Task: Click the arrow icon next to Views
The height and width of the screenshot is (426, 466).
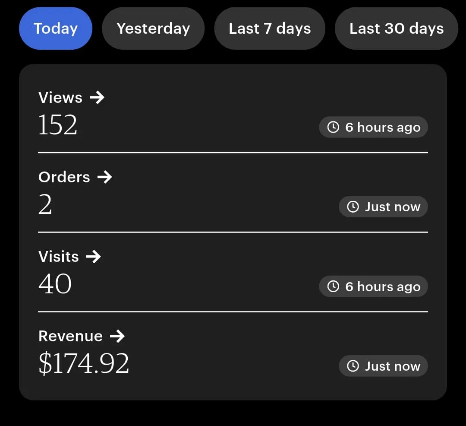Action: click(97, 98)
